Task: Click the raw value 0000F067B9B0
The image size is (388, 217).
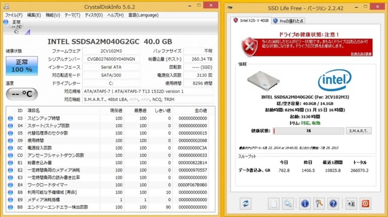Action: (193, 185)
